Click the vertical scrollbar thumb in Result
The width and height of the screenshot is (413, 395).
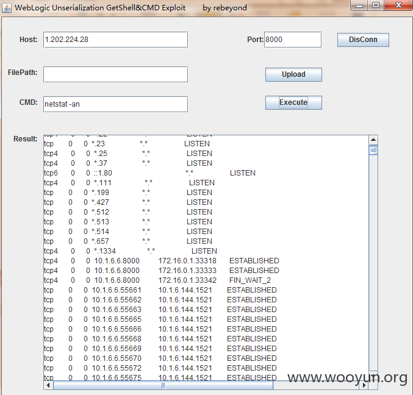pos(373,150)
